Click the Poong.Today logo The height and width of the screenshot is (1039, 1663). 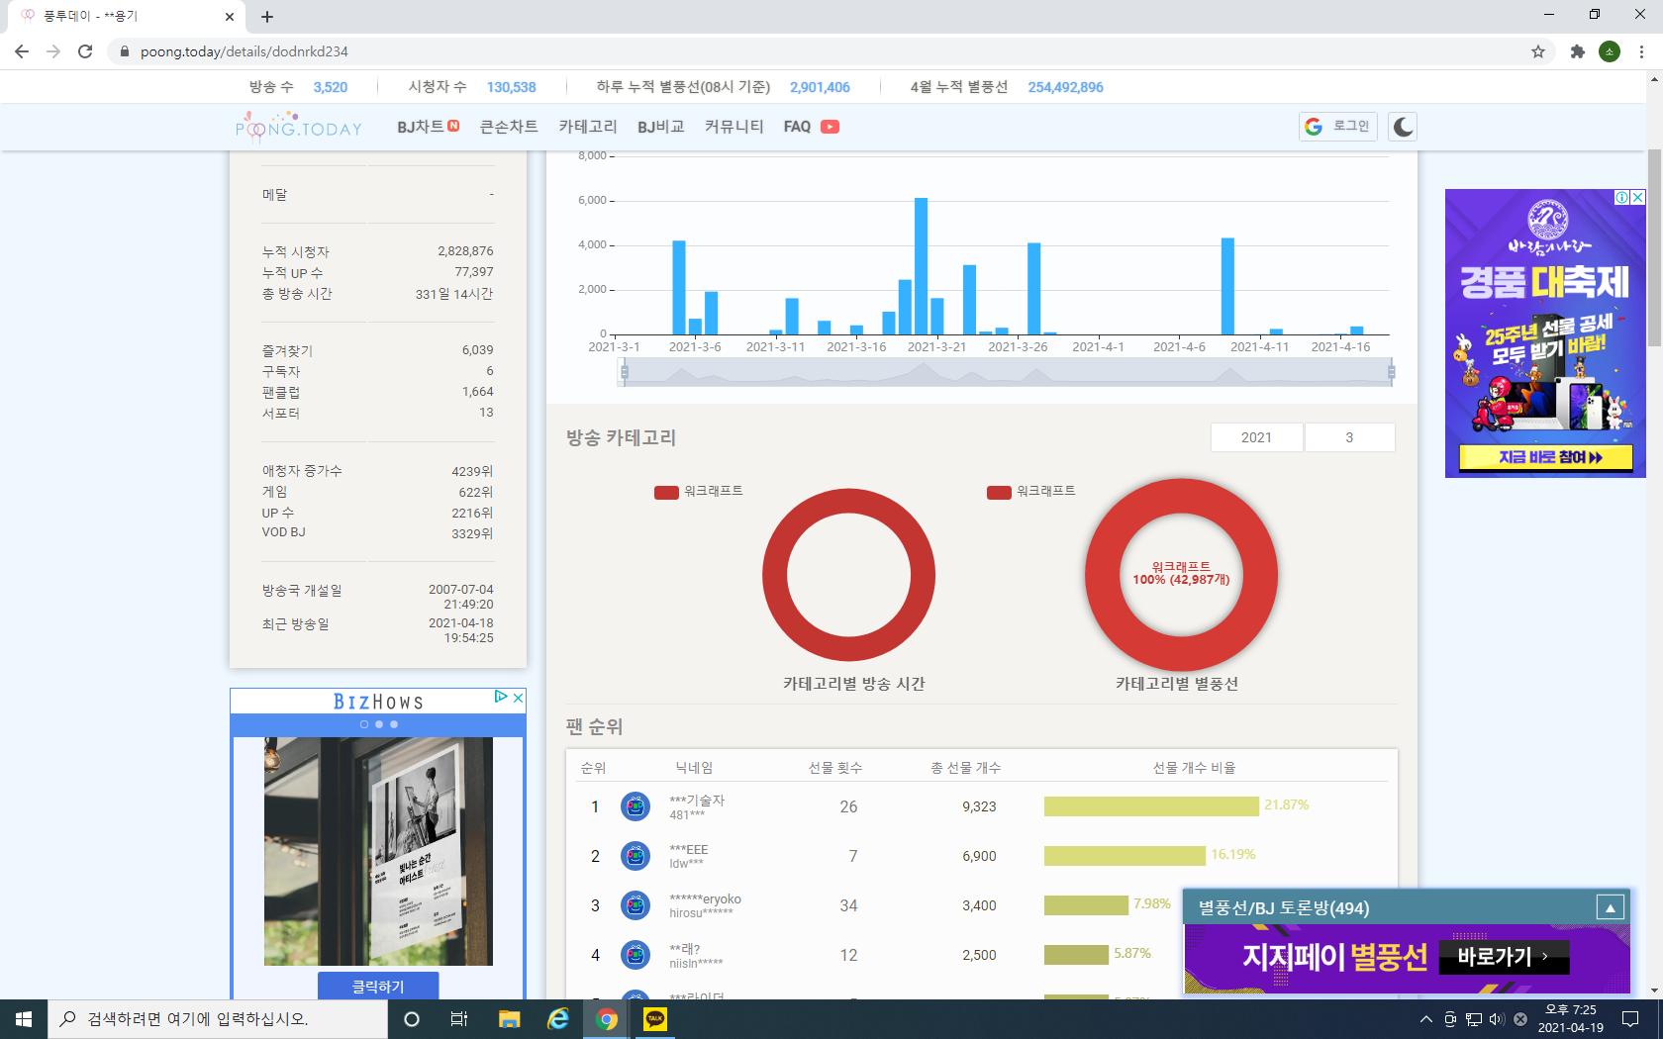pyautogui.click(x=298, y=126)
